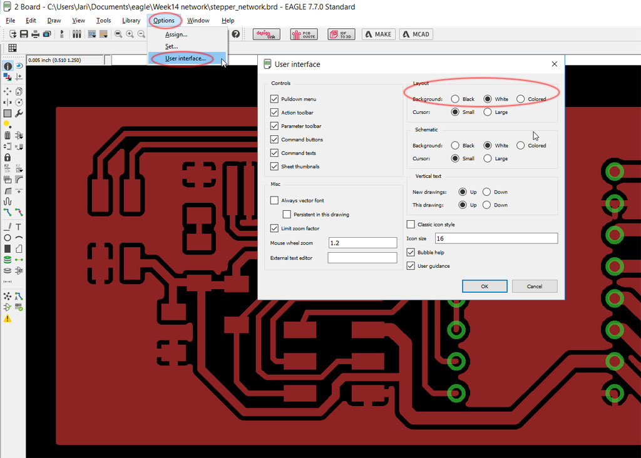
Task: Uncheck the Pulldown menu checkbox
Action: (x=274, y=99)
